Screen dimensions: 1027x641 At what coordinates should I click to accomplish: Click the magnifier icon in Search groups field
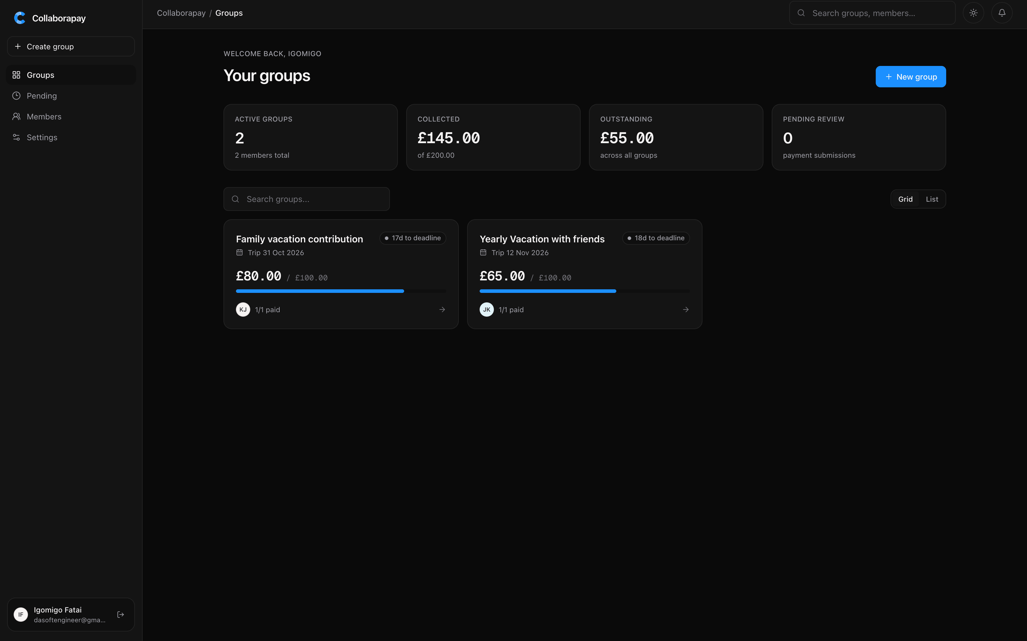(x=235, y=199)
